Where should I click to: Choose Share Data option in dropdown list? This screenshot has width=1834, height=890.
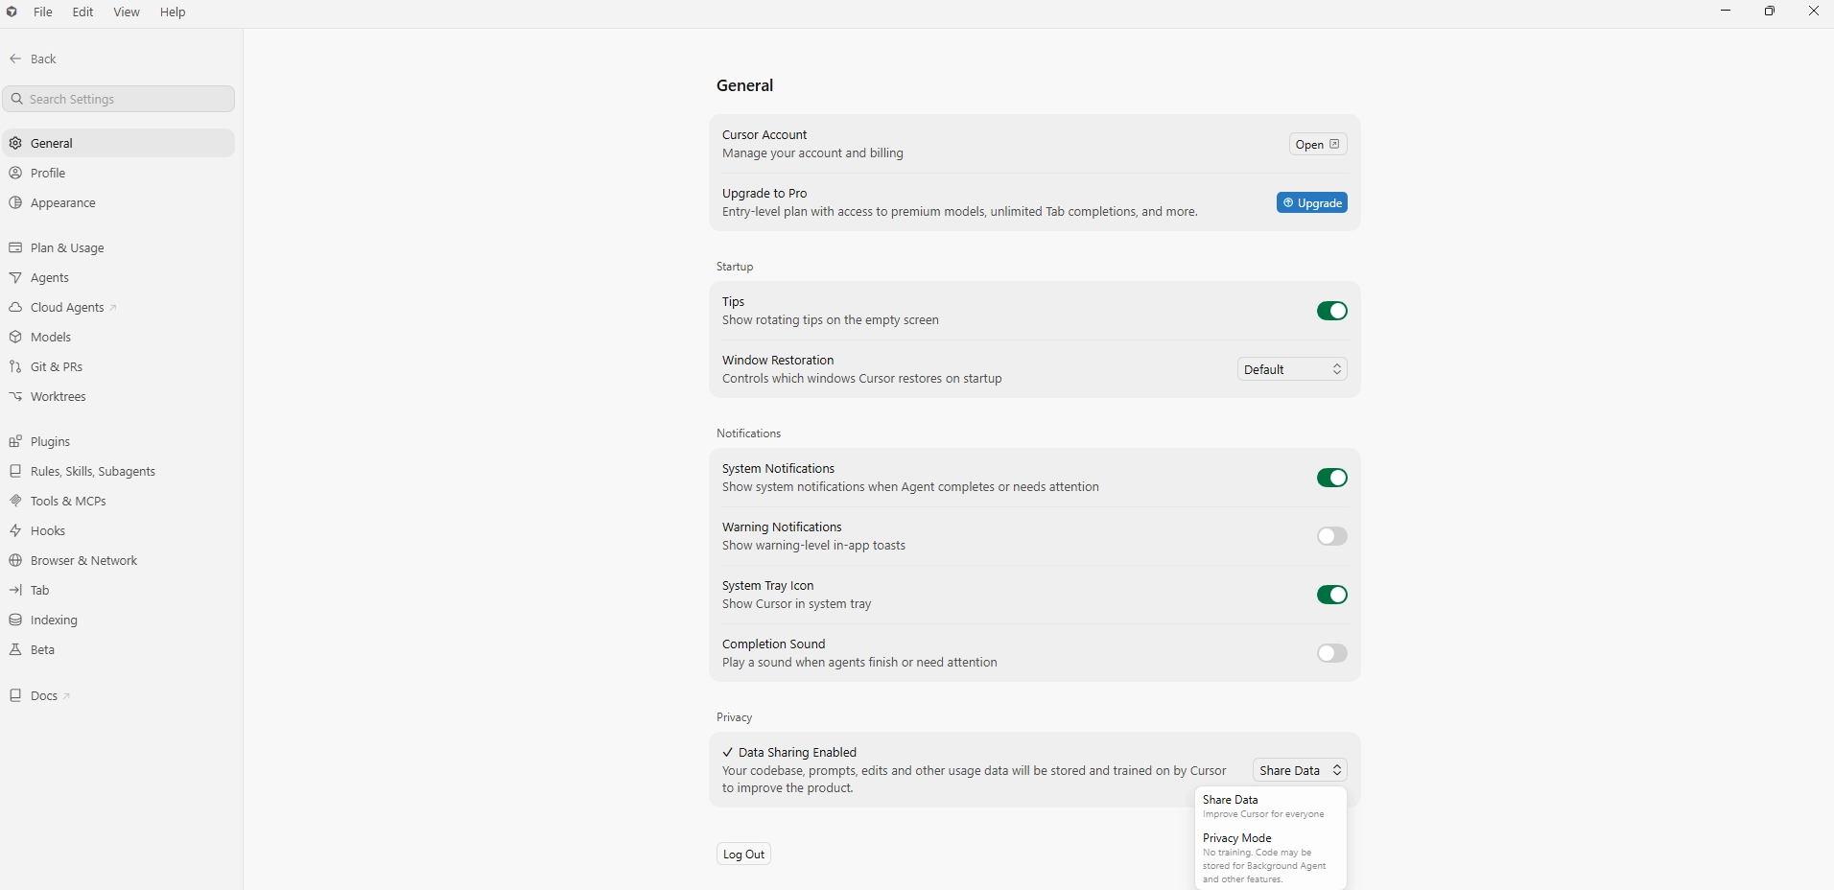1270,807
